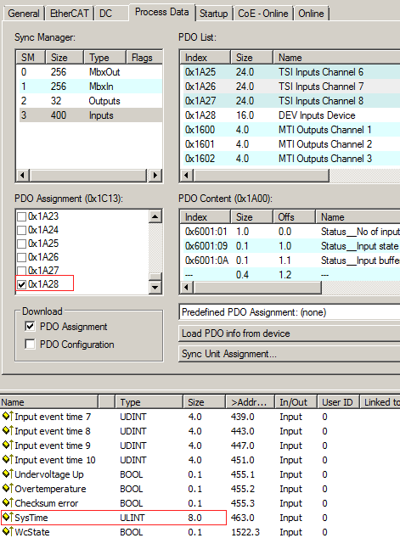Image resolution: width=400 pixels, height=538 pixels.
Task: Open the CoE - Online tab
Action: tap(263, 14)
